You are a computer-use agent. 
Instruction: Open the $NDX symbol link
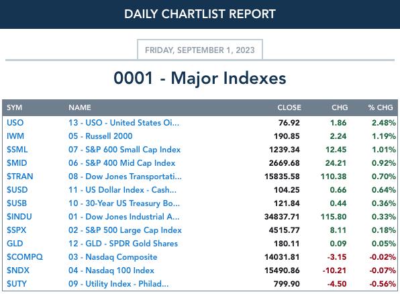point(18,271)
